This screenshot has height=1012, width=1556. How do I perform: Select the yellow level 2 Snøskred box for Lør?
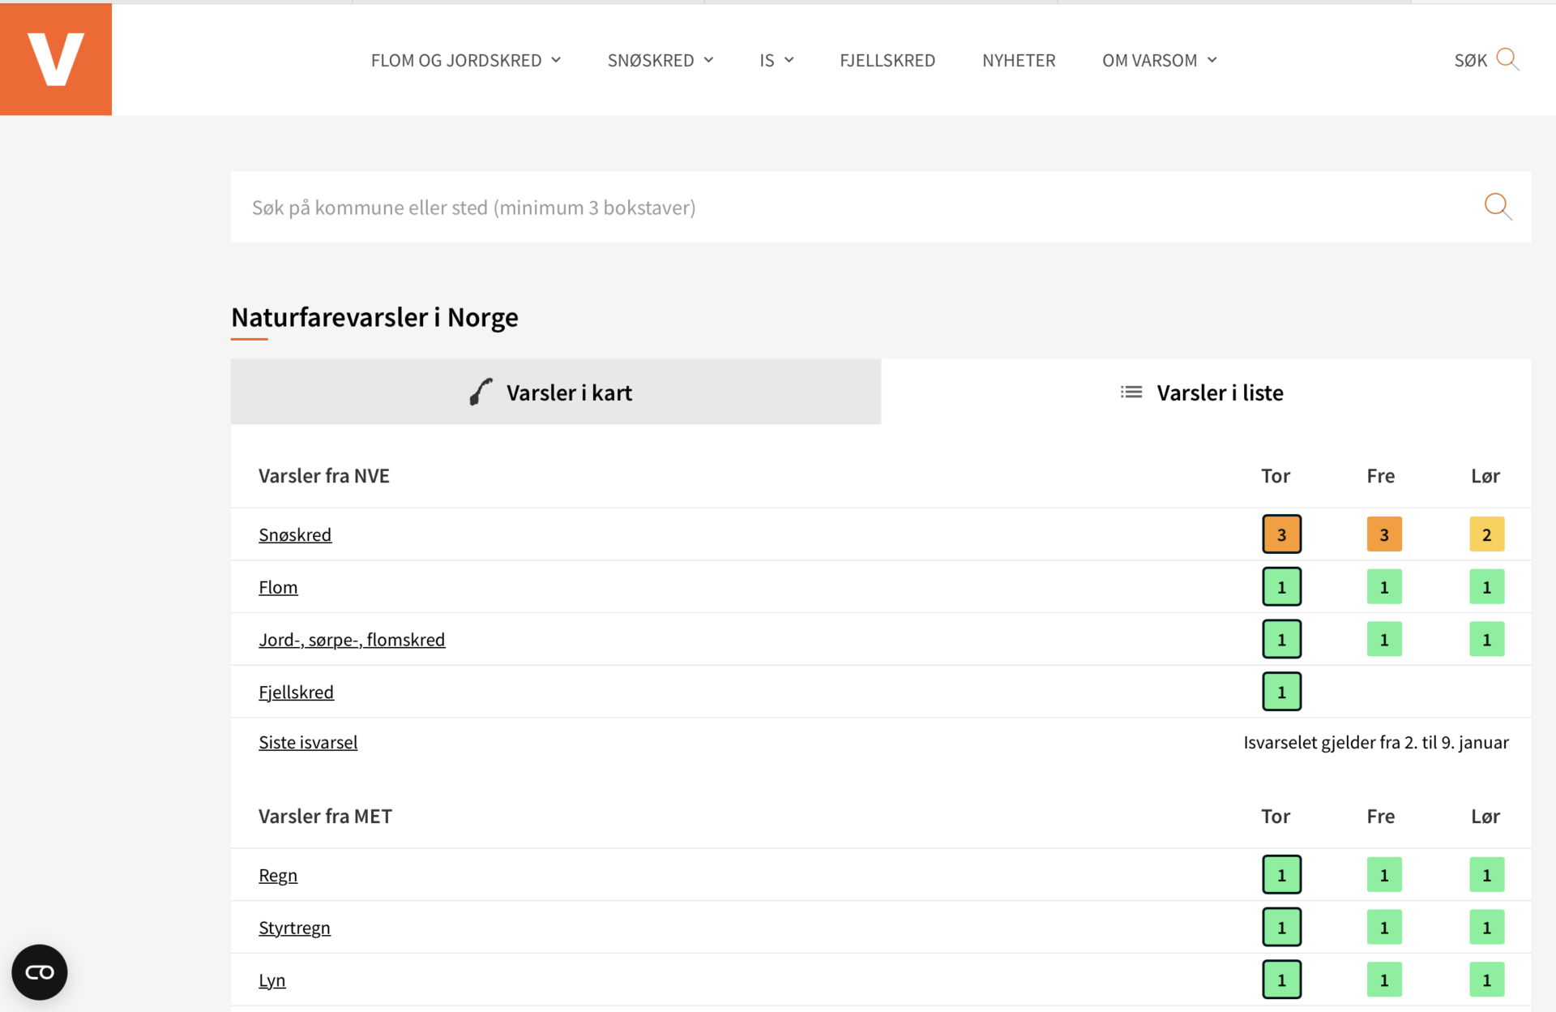coord(1486,534)
